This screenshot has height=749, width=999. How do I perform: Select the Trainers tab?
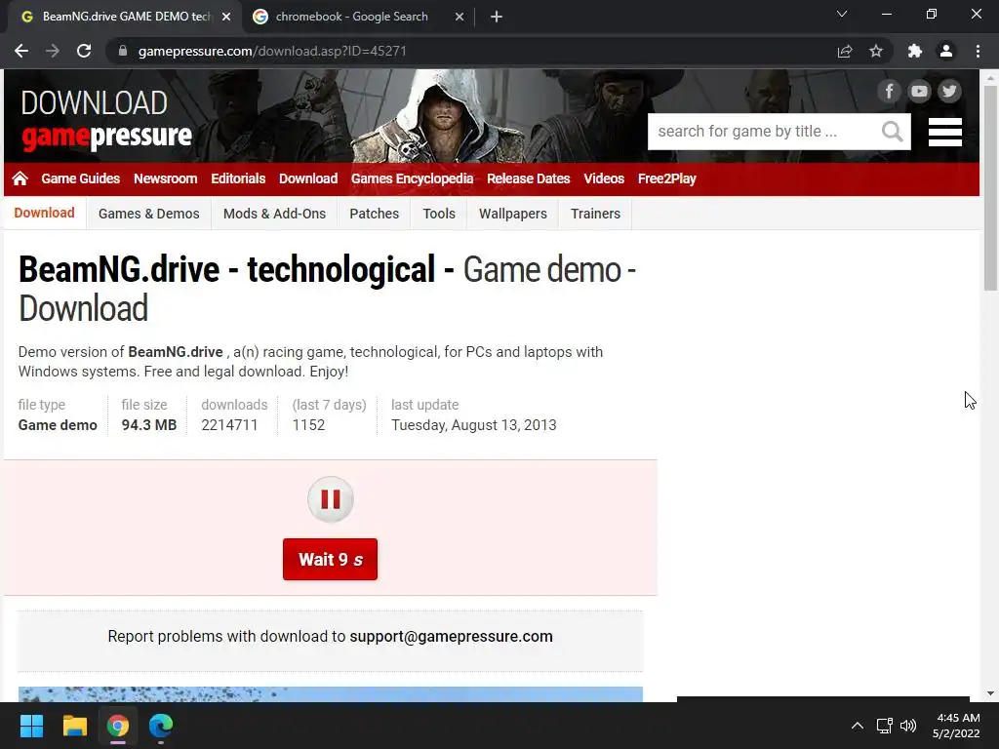pyautogui.click(x=595, y=214)
